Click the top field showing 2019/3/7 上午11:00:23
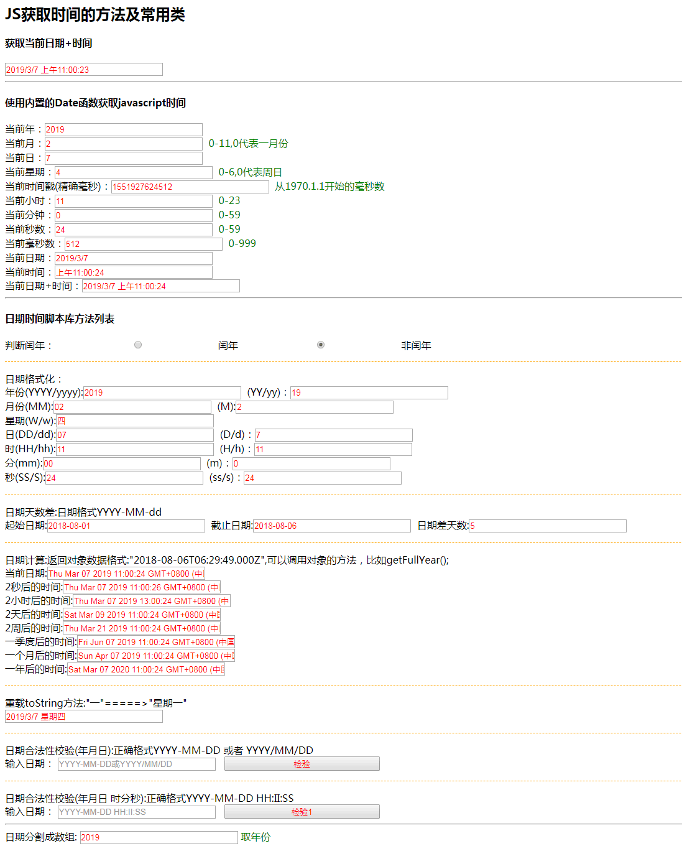Screen dimensions: 682x846 coord(84,70)
